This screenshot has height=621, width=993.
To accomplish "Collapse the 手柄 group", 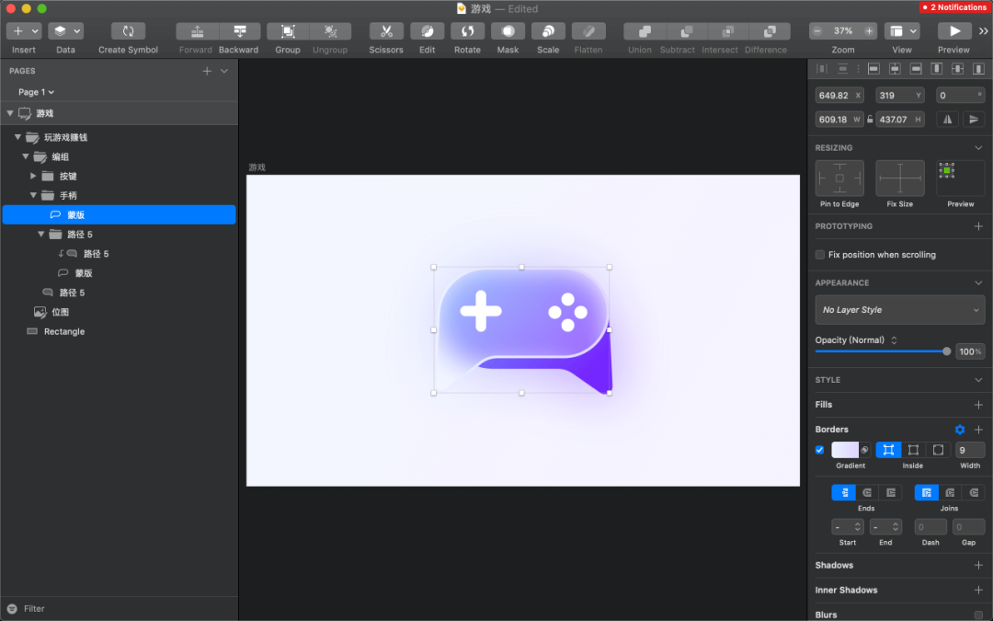I will (x=33, y=195).
